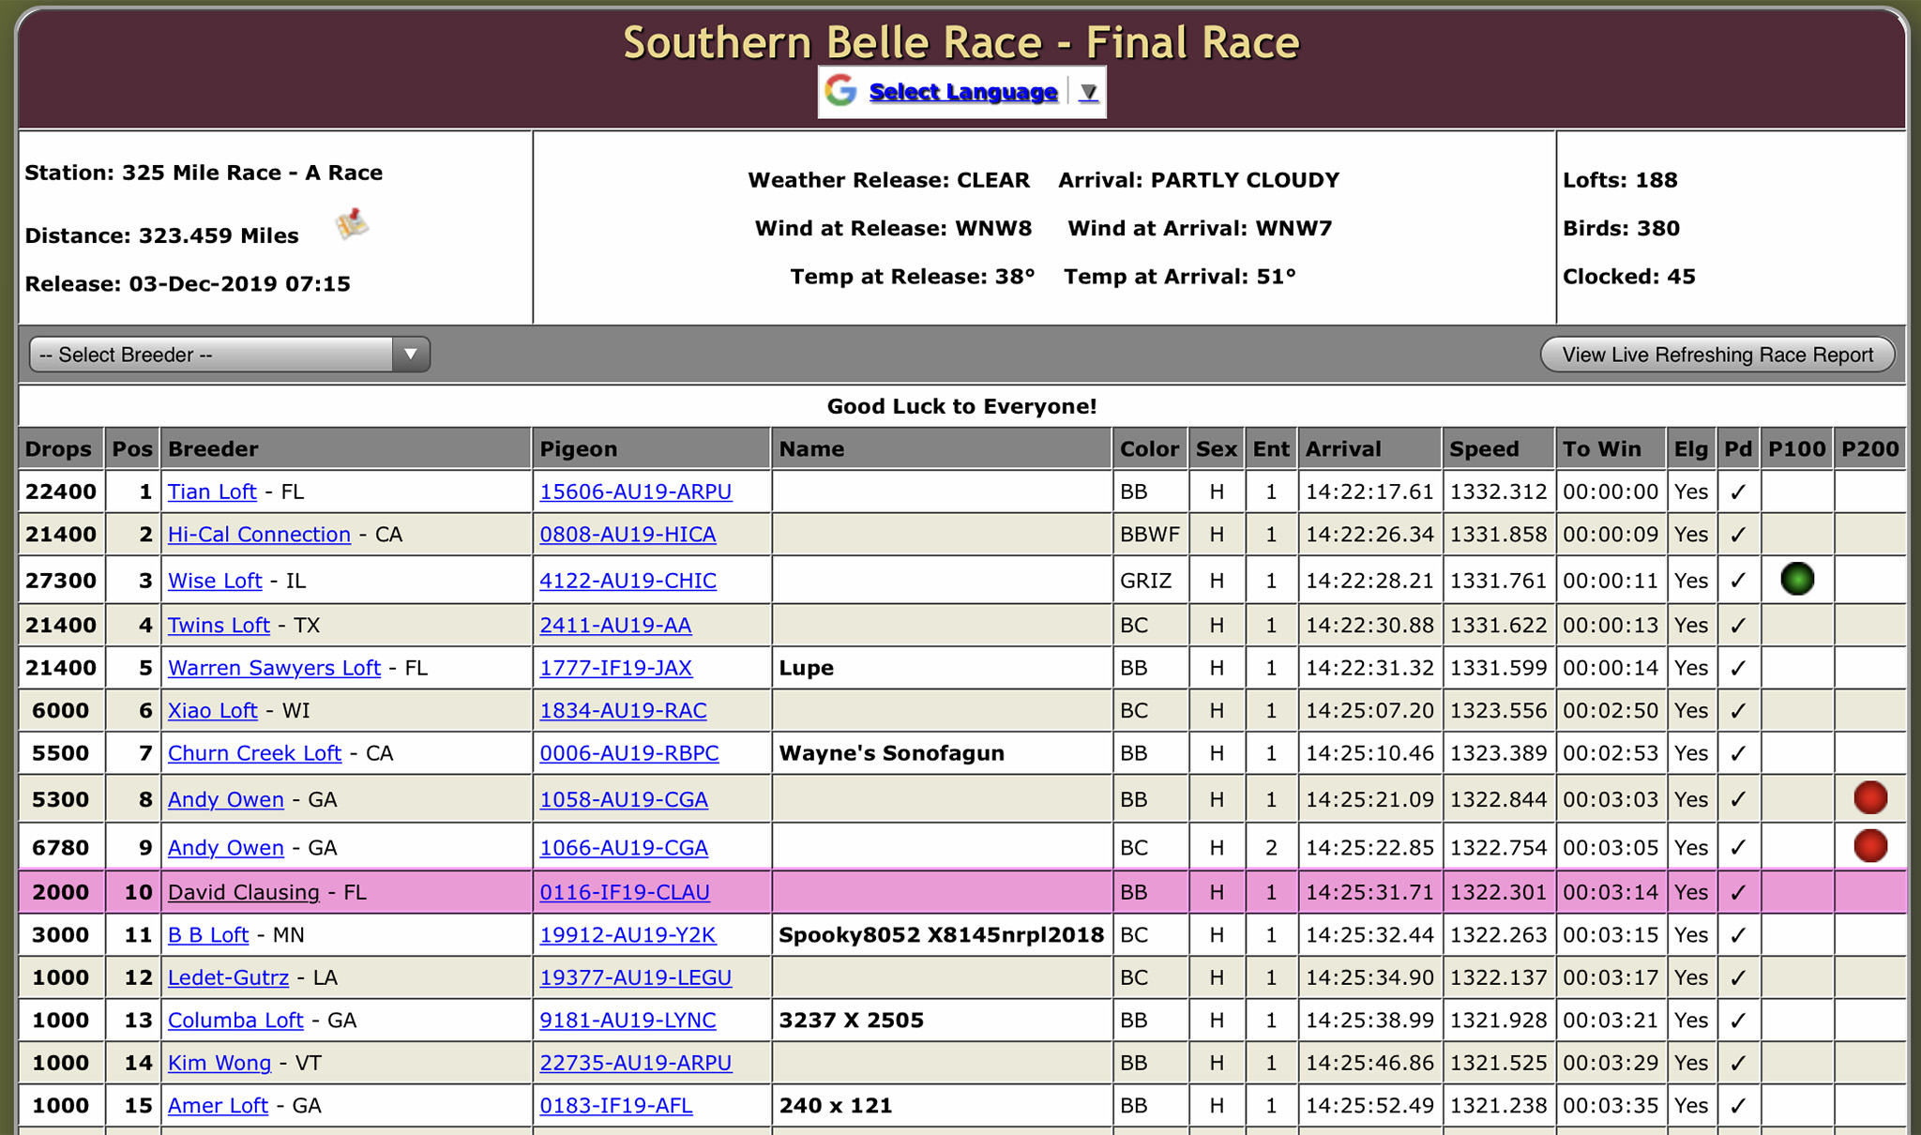
Task: Click the Arrival column header
Action: click(1343, 449)
